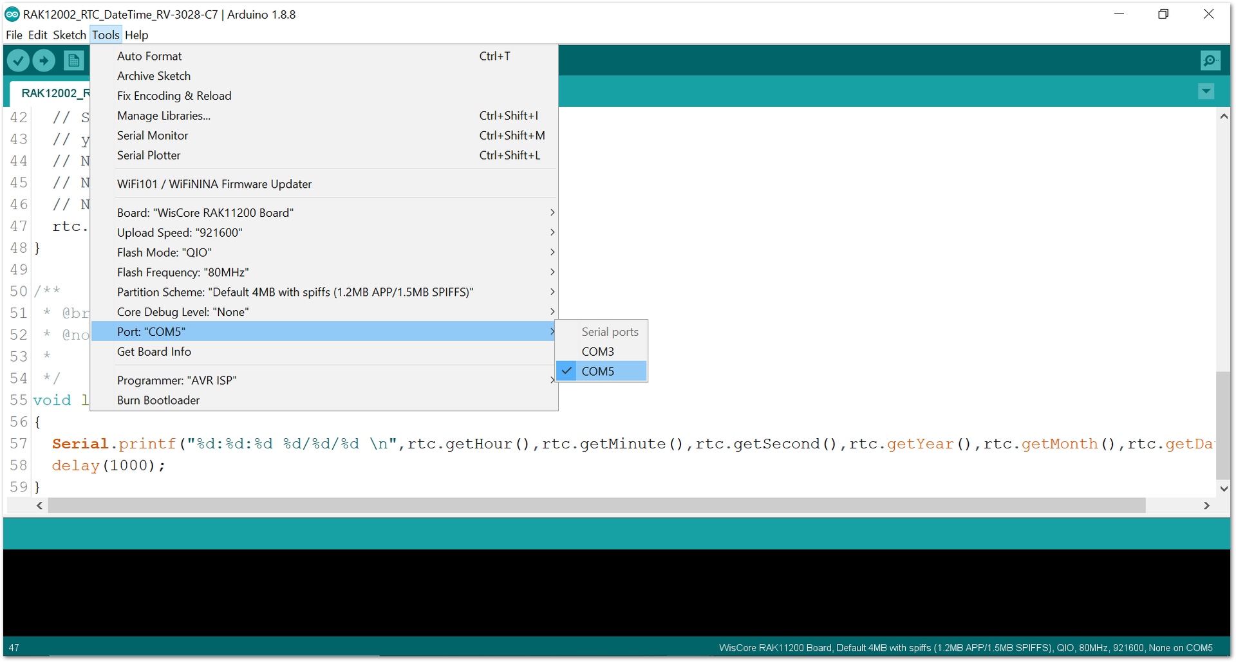
Task: Open the tab options dropdown arrow
Action: (x=1206, y=91)
